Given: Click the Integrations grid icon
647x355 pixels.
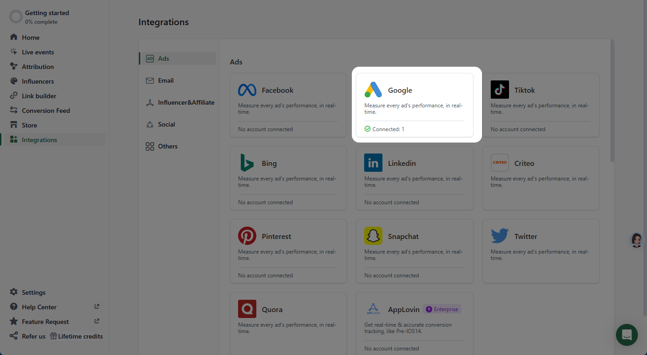Looking at the screenshot, I should [14, 139].
